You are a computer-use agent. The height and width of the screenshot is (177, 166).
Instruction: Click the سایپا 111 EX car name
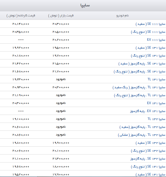click(x=156, y=40)
